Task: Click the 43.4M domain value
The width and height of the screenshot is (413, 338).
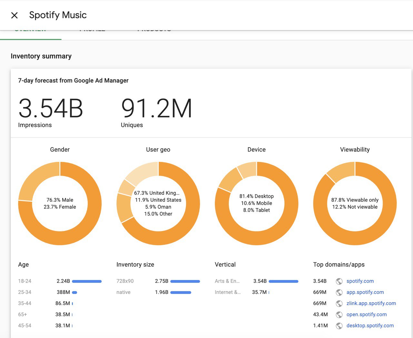Action: point(320,314)
